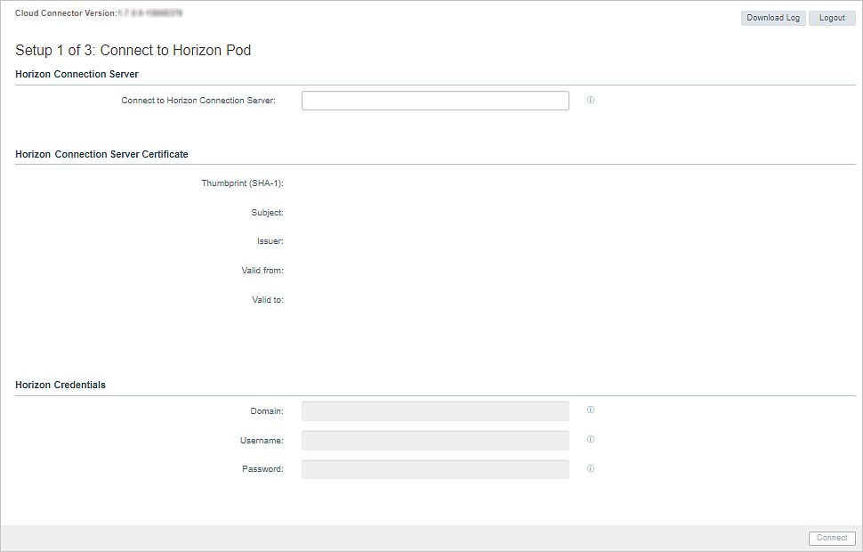Click the 'Issuer:' label
The width and height of the screenshot is (863, 552).
pos(270,241)
